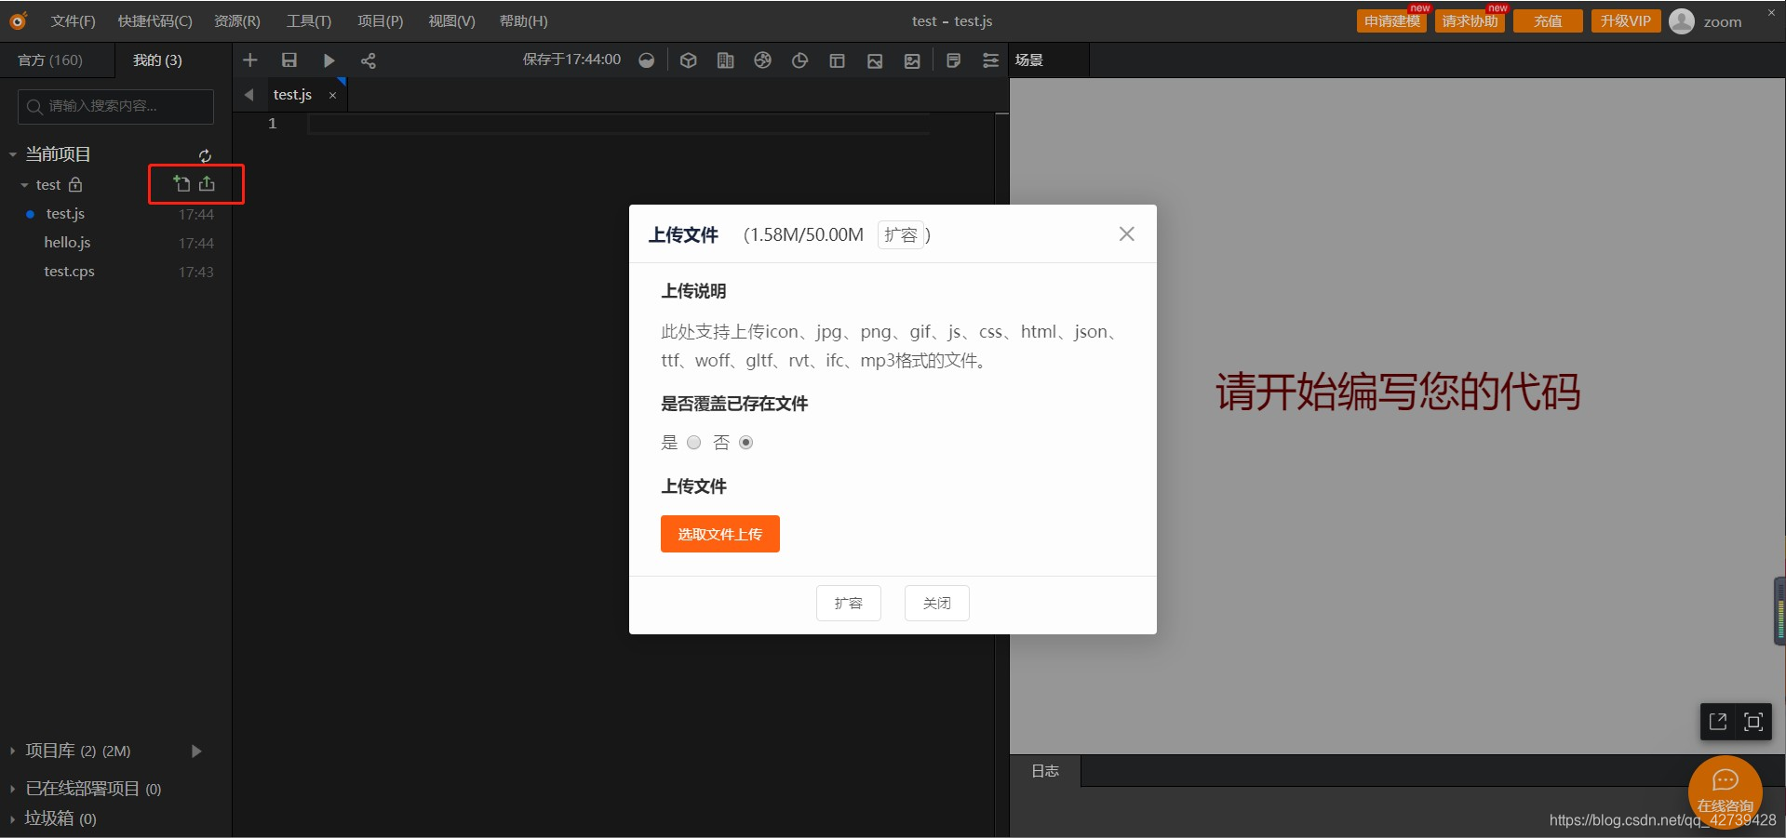Click the upload file icon next to test
Screen dimensions: 1786x838
208,183
